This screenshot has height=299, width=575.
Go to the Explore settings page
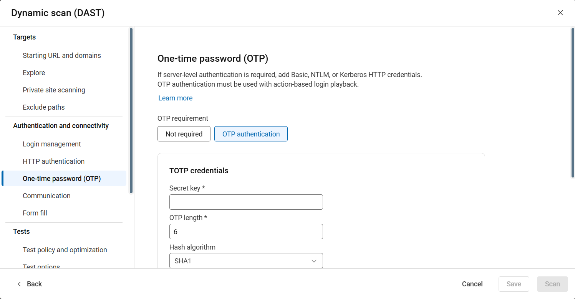[34, 73]
